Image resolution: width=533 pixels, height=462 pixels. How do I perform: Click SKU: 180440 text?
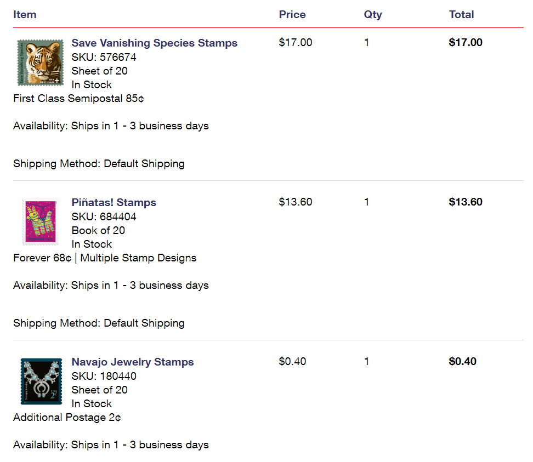coord(104,377)
